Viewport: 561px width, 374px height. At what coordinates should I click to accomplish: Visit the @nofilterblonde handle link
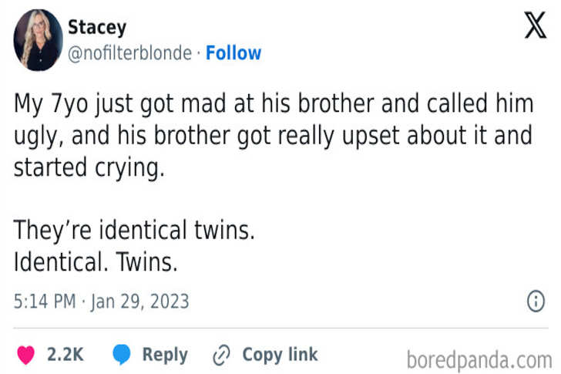(129, 53)
